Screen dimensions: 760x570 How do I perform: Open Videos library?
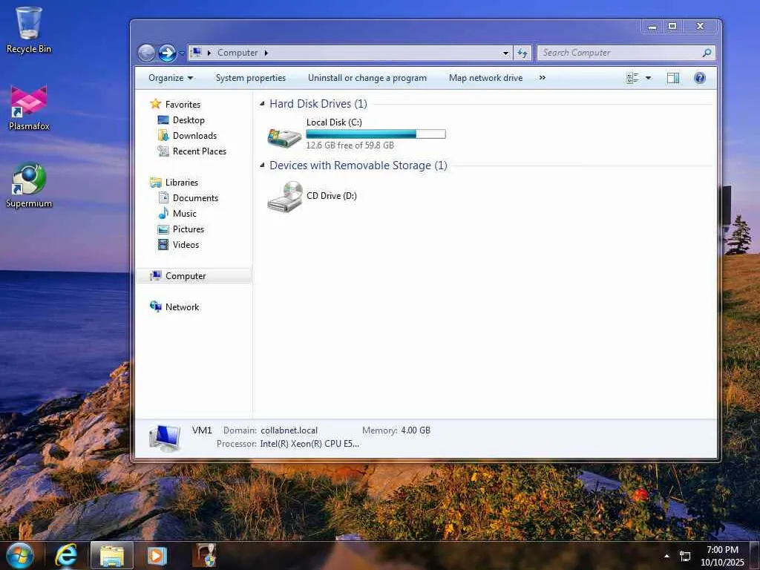click(178, 245)
